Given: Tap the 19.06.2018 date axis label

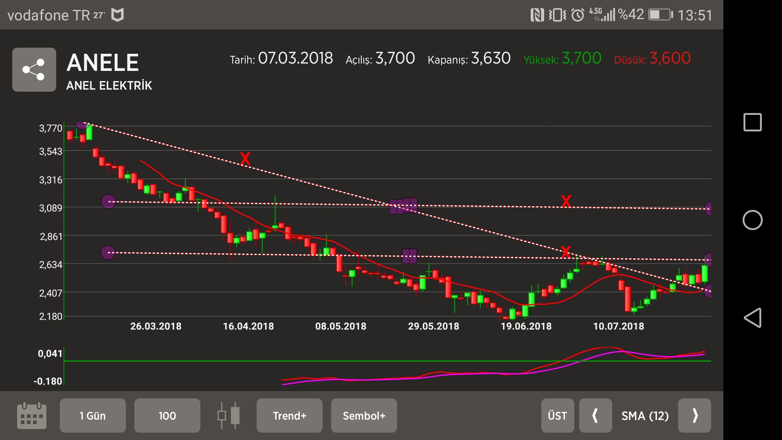Looking at the screenshot, I should click(x=526, y=326).
